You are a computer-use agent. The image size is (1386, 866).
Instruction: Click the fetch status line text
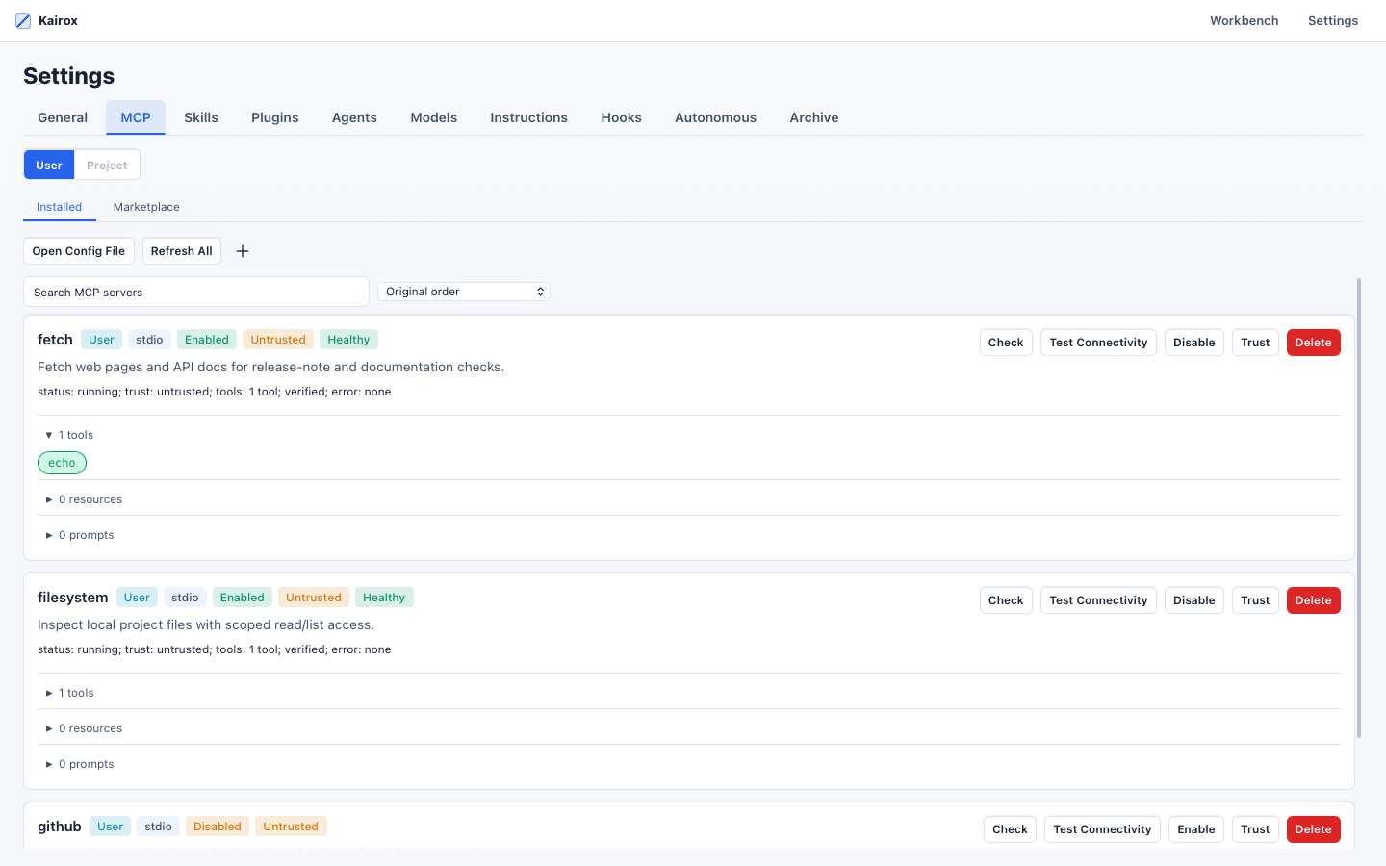(x=215, y=392)
